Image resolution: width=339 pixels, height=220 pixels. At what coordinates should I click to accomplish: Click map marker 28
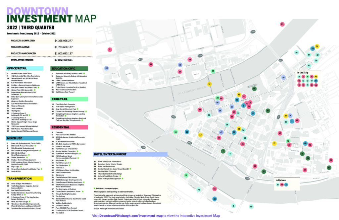[190, 59]
